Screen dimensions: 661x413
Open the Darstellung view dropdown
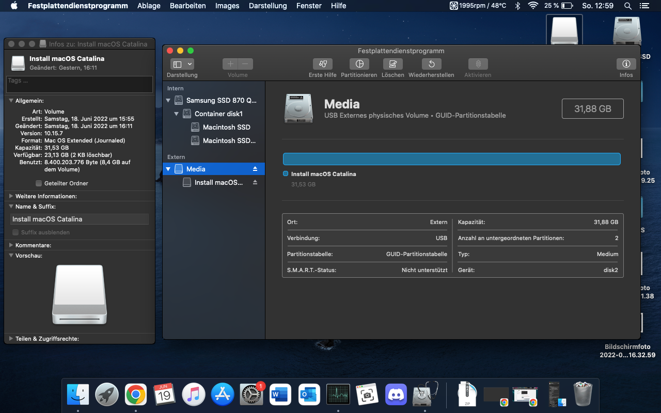[x=182, y=64]
